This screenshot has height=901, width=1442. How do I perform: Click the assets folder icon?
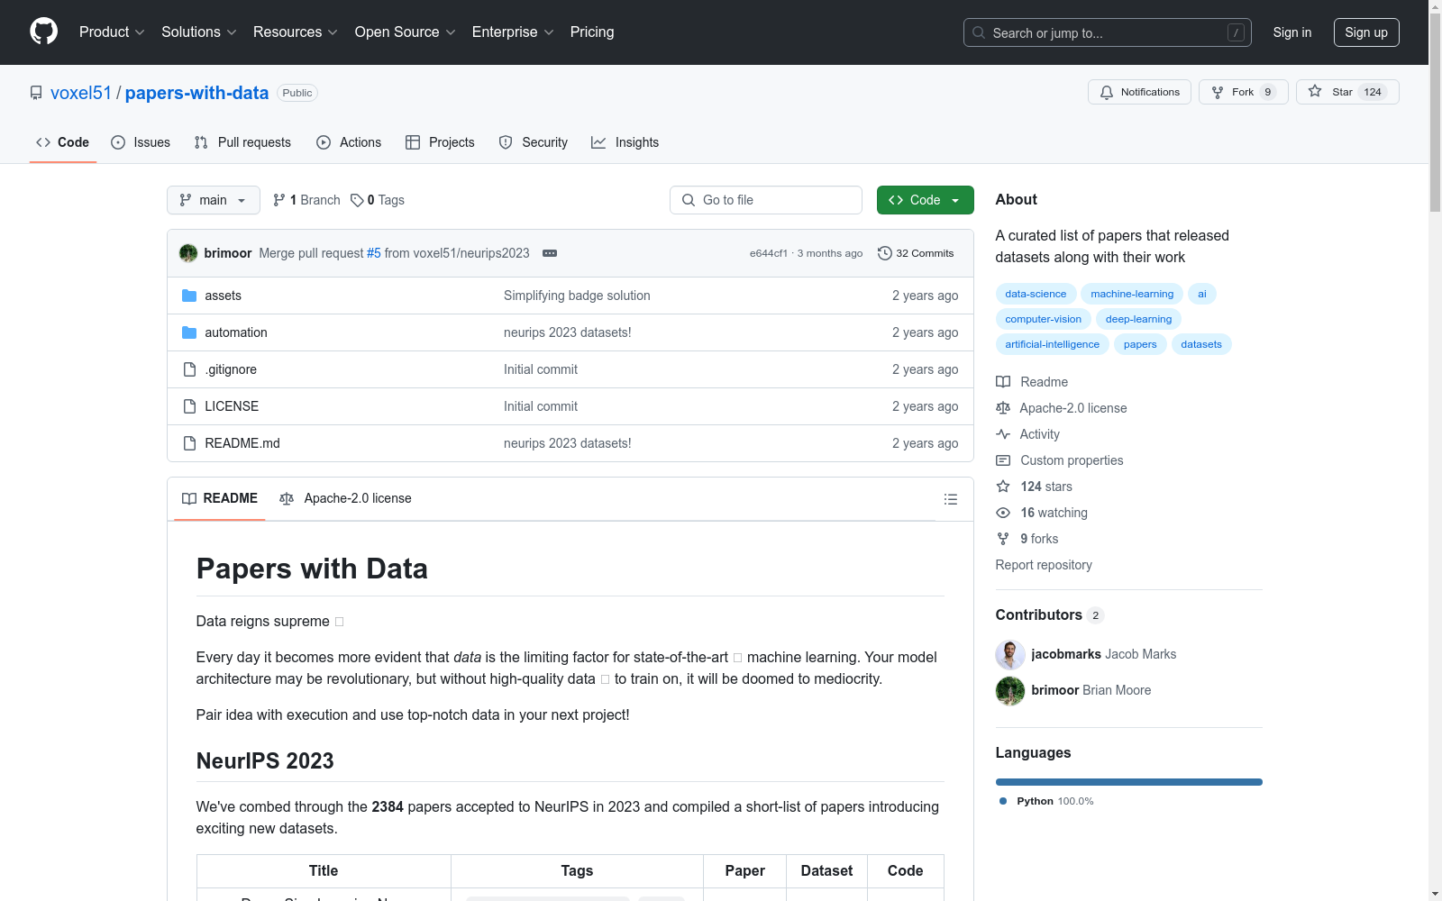click(189, 296)
